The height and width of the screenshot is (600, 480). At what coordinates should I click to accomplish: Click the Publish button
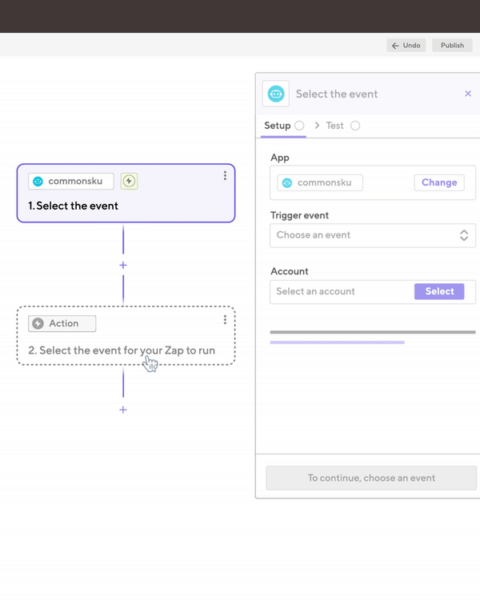point(452,46)
